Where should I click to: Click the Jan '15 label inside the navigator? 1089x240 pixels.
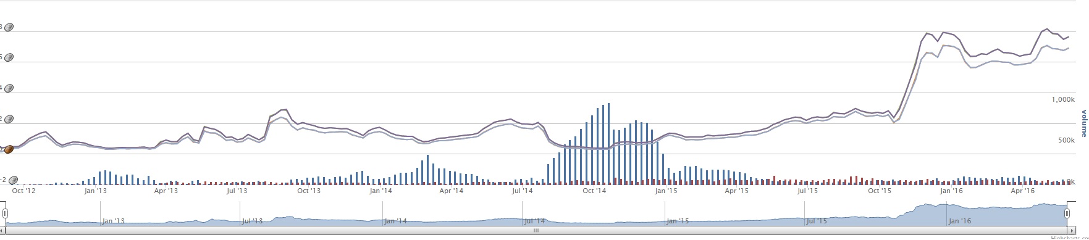(x=678, y=221)
